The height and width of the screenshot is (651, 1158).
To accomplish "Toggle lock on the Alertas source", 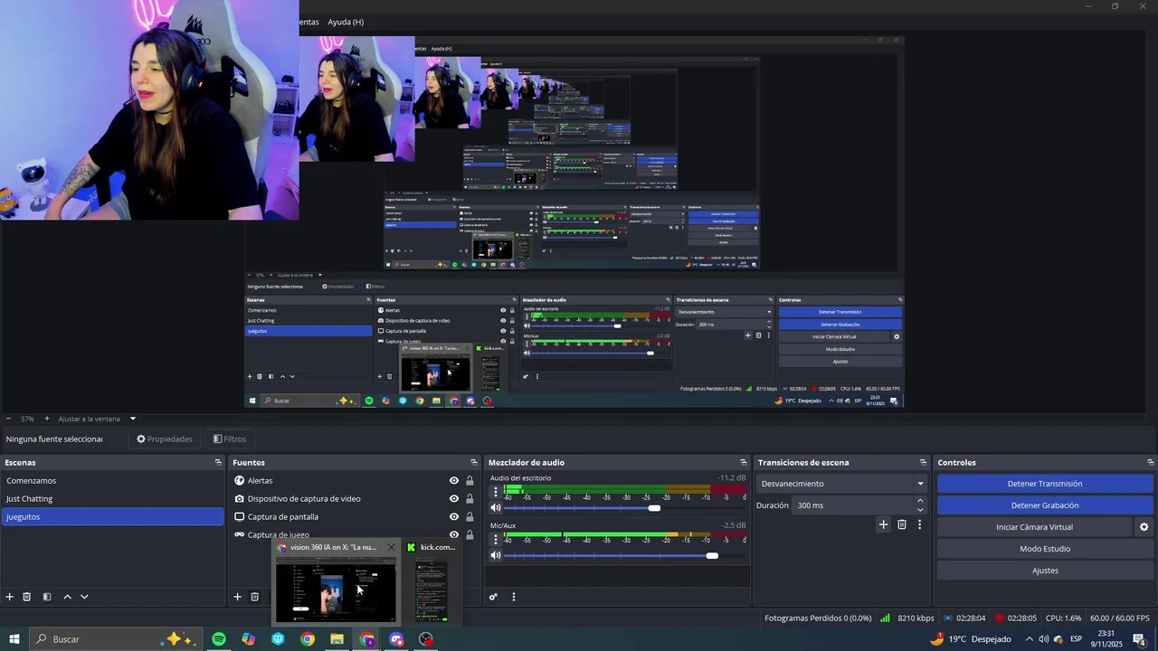I will 470,481.
